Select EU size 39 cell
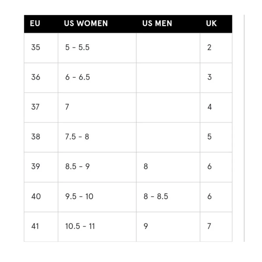 tap(36, 167)
